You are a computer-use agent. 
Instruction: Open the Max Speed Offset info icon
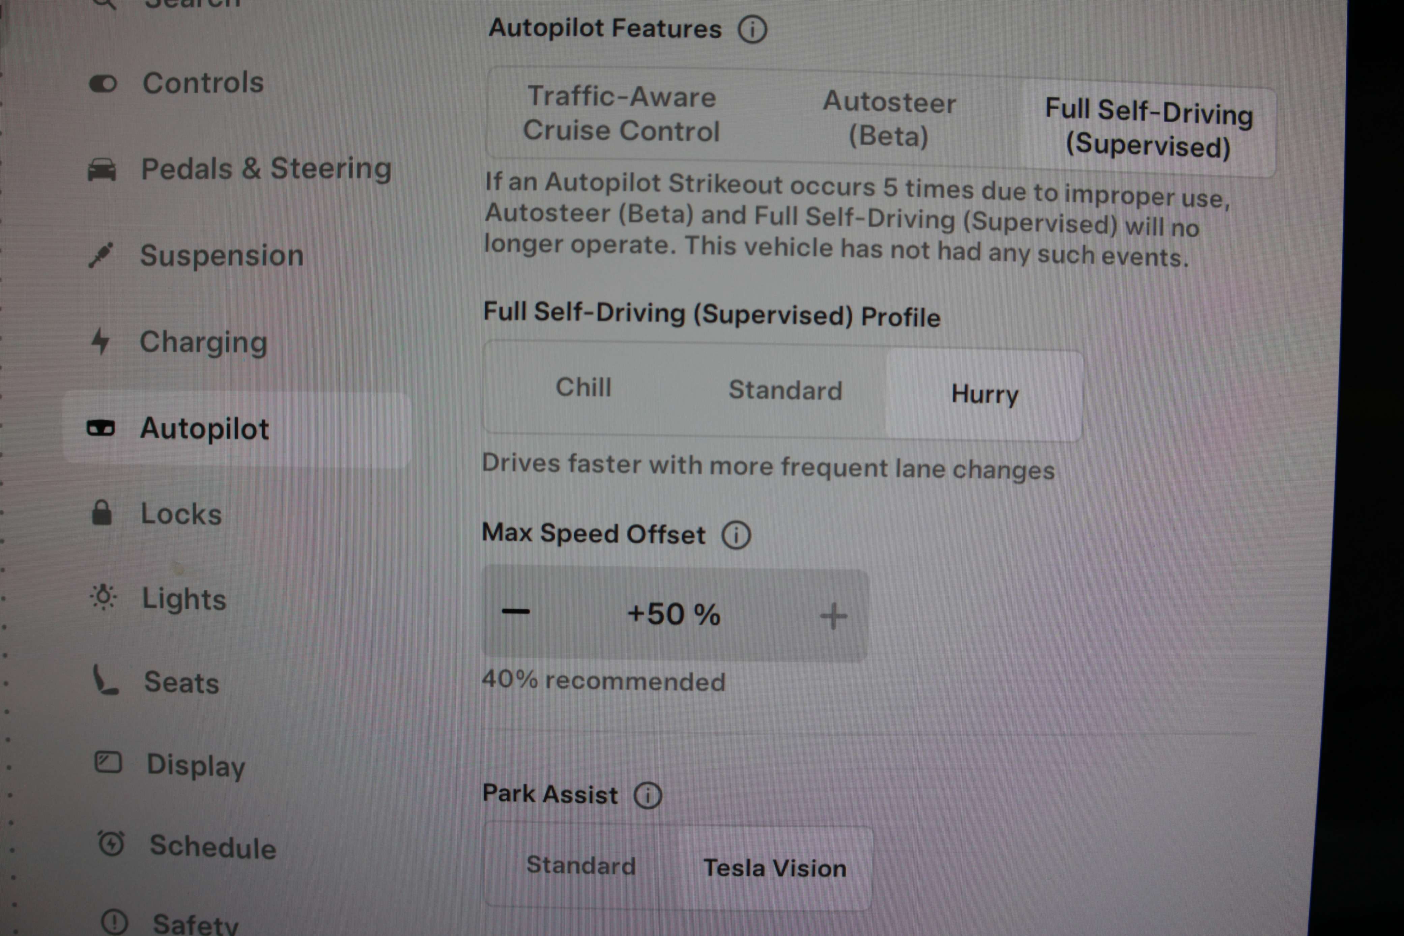[736, 535]
